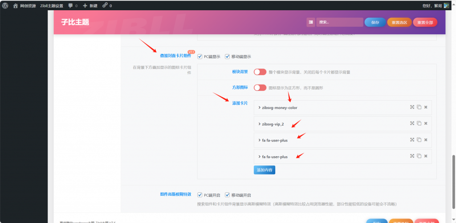Expand the zibsvg-money-color card
Image resolution: width=456 pixels, height=223 pixels.
(x=342, y=108)
